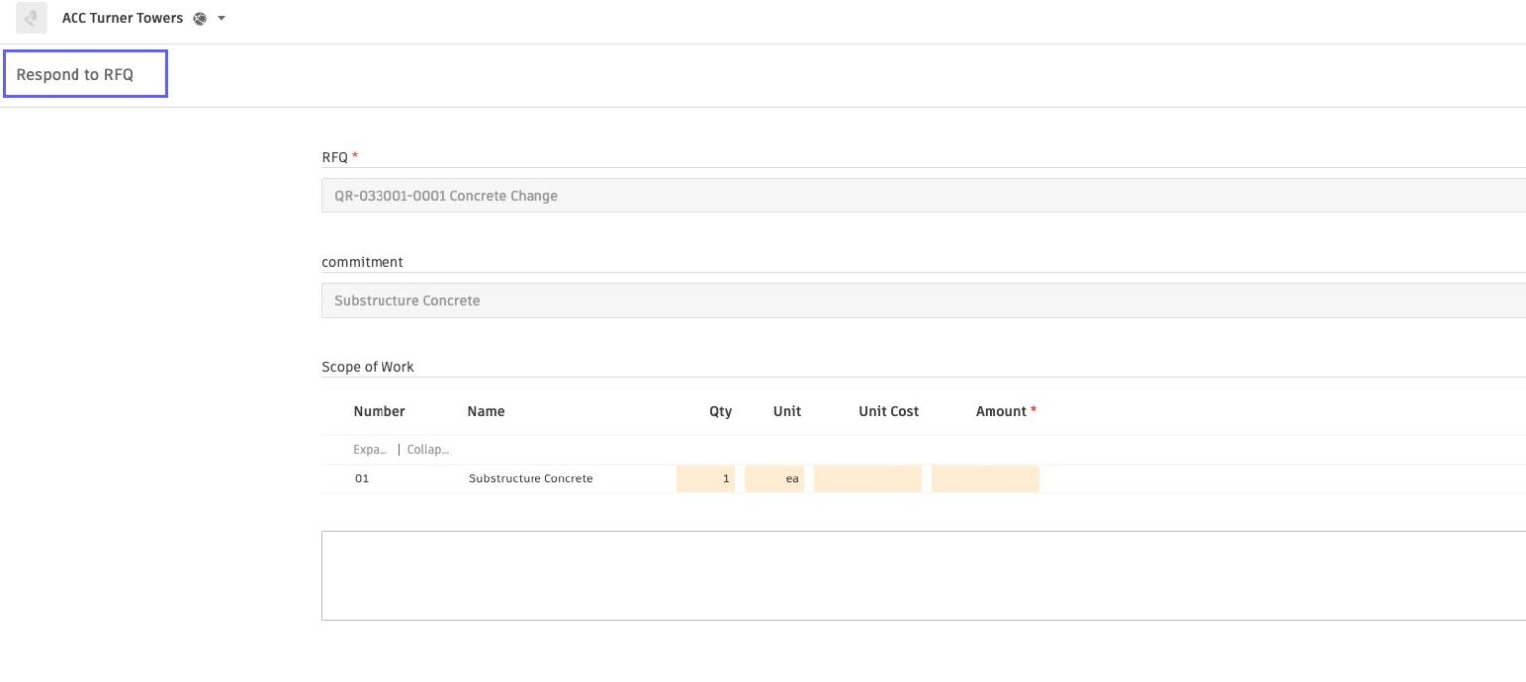Click the globe icon next to ACC Turner Towers
Screen dimensions: 1526x682
[x=200, y=18]
